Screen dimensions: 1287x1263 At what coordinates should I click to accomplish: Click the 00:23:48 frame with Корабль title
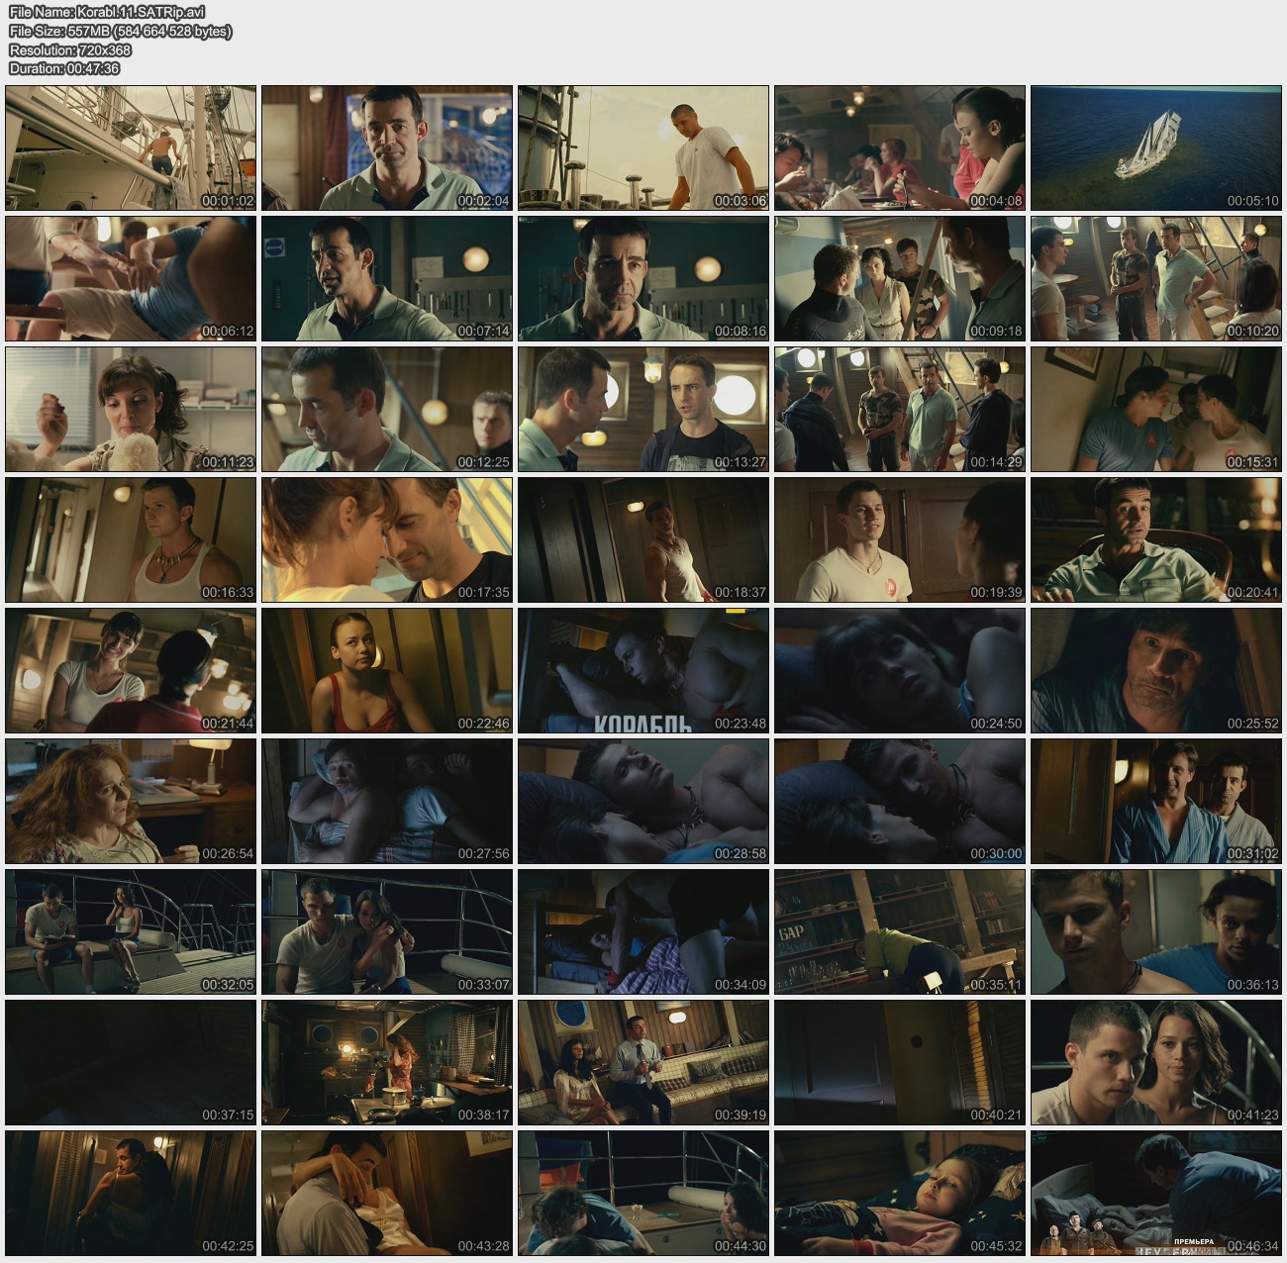click(x=643, y=670)
